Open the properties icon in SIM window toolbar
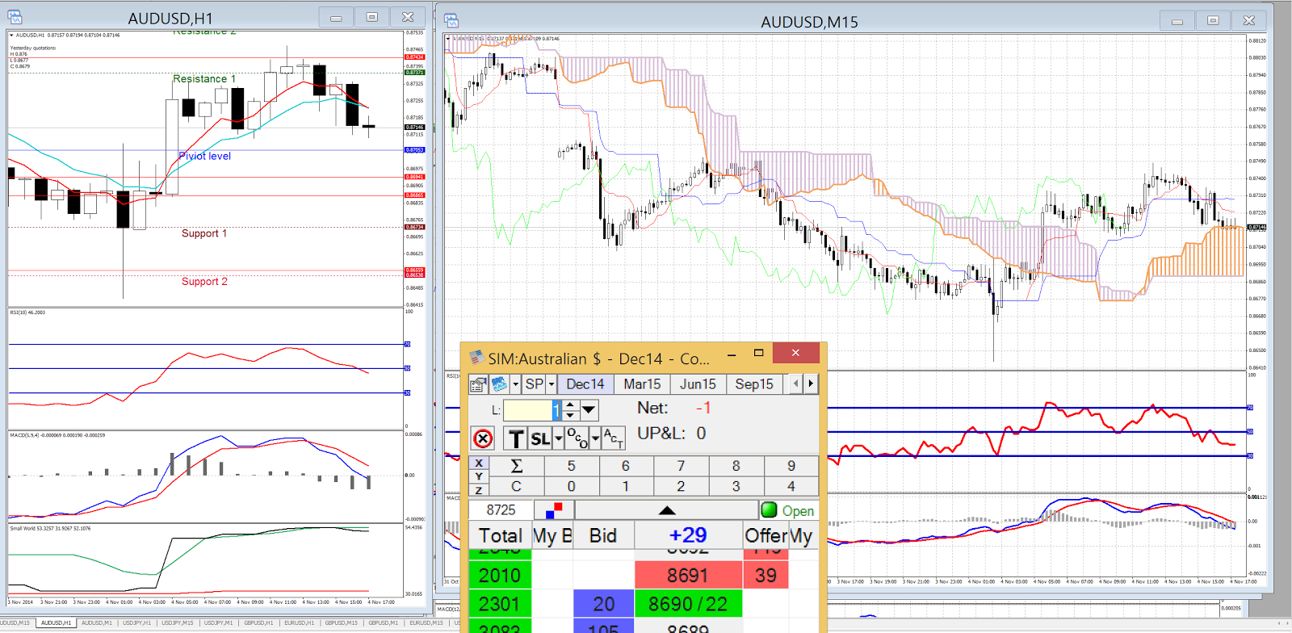The height and width of the screenshot is (633, 1292). (x=478, y=384)
